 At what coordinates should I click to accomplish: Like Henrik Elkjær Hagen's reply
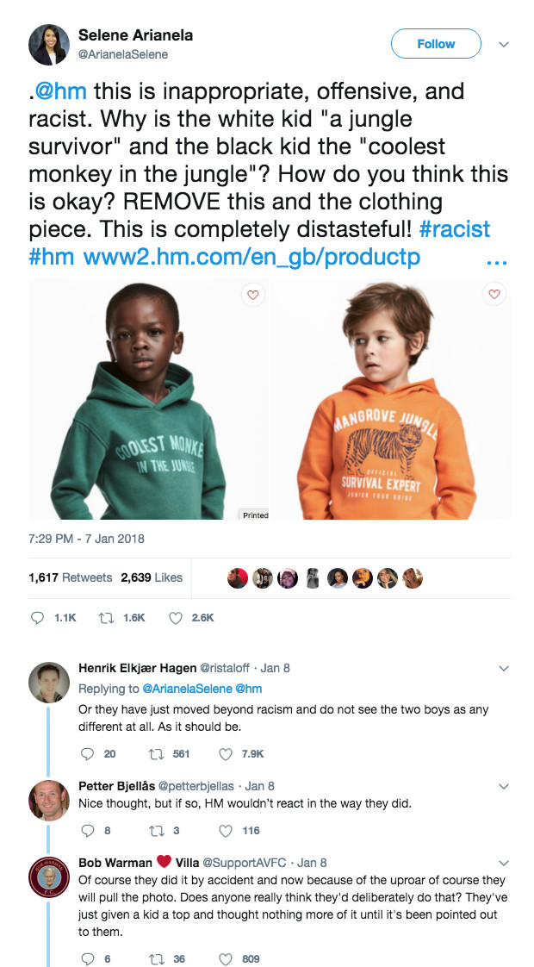(x=226, y=753)
